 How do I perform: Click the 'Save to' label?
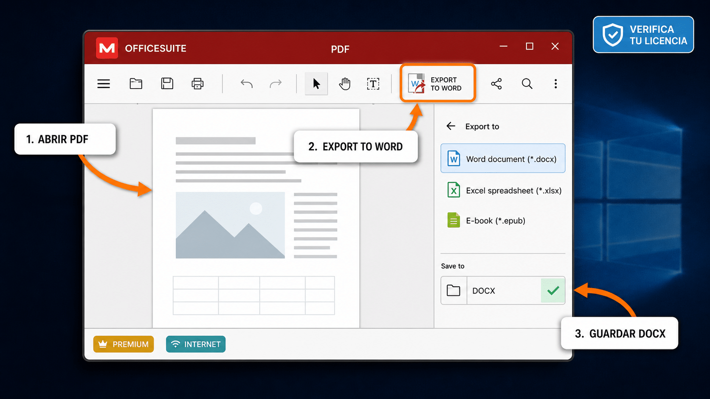click(453, 266)
